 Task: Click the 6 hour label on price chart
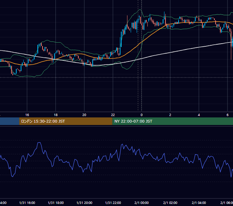pos(228,115)
